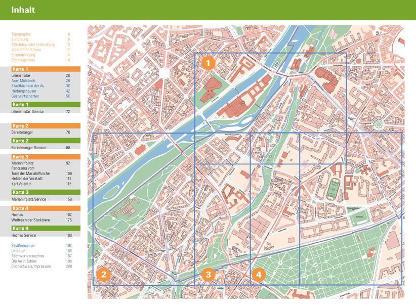Open the Gastwirtschaften entry
Viewport: 416px width, 308px height.
point(25,96)
